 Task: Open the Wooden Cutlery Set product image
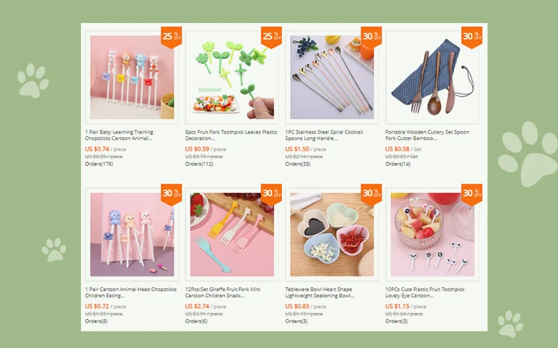click(432, 77)
